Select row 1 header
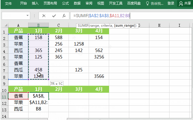Viewport: 193px width, 120px height. [x=4, y=31]
